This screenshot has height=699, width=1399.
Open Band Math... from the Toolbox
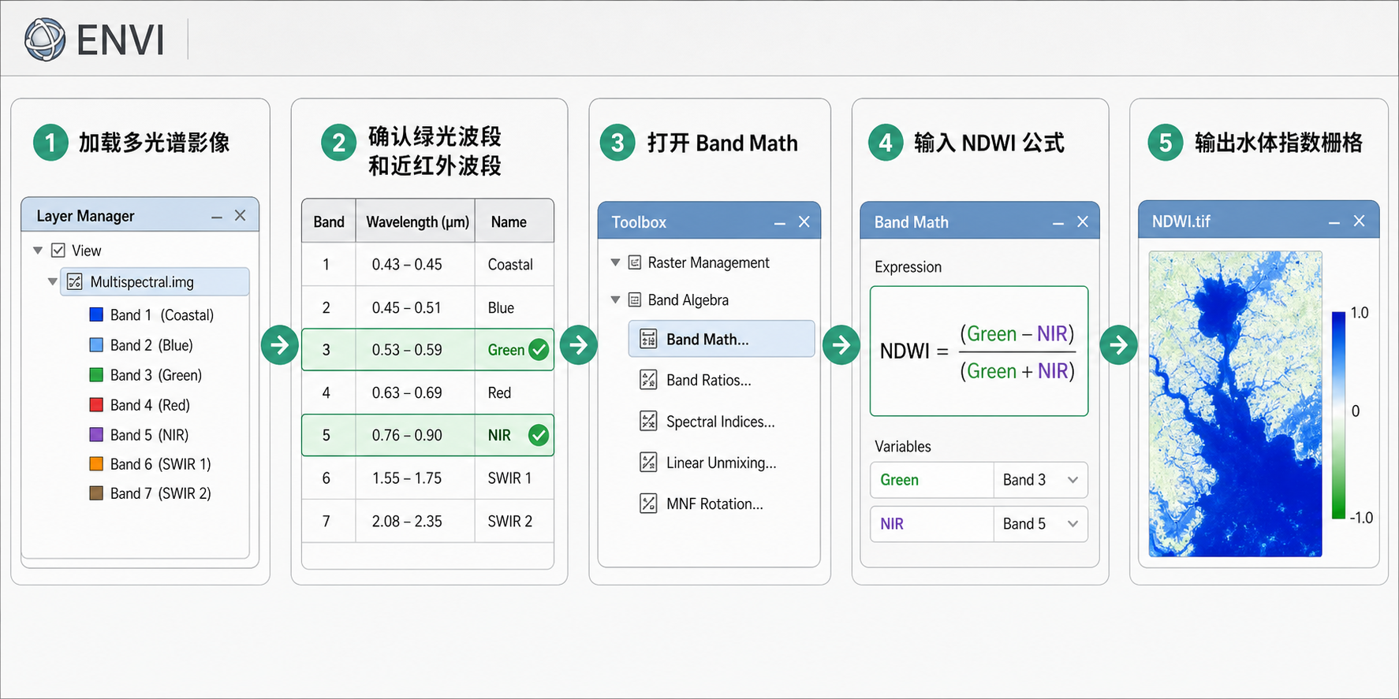click(722, 339)
